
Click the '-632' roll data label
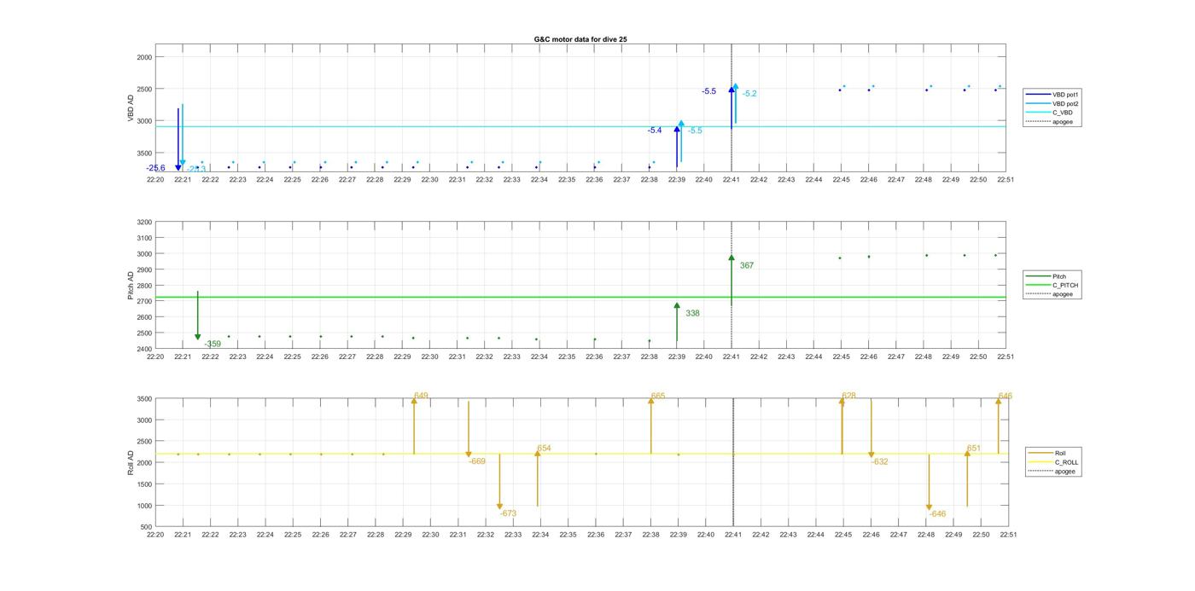click(x=879, y=461)
